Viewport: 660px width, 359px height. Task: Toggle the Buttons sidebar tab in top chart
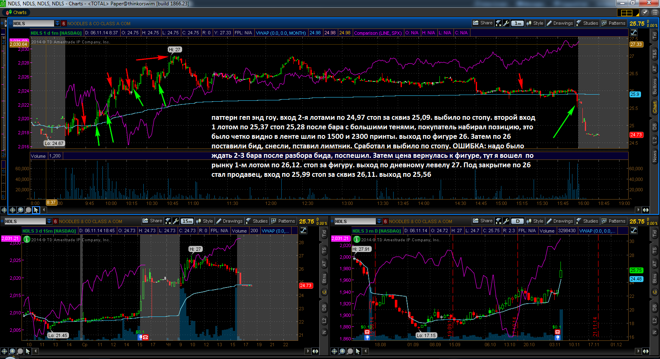click(x=655, y=86)
